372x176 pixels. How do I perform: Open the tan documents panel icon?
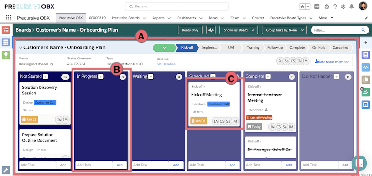coord(366,80)
